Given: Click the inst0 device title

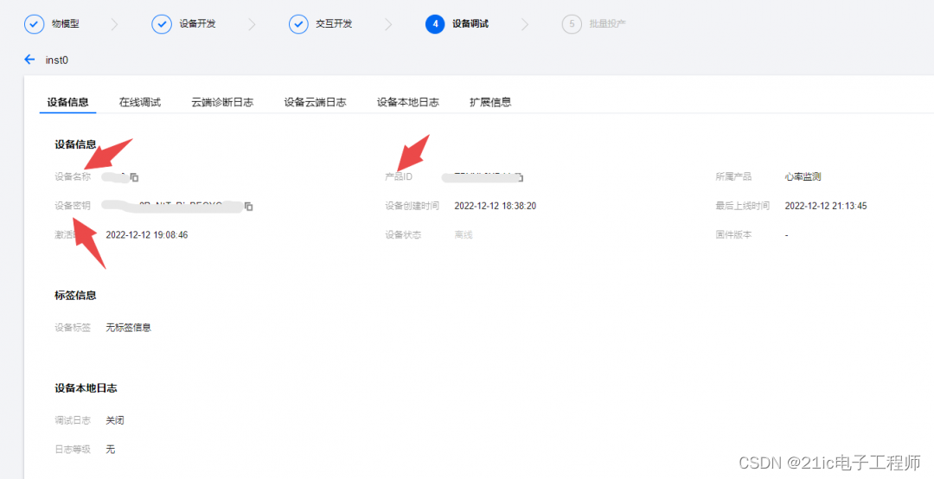Looking at the screenshot, I should [57, 61].
